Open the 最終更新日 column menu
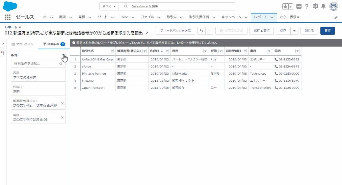Screen dimensions: 342x185 245,51
